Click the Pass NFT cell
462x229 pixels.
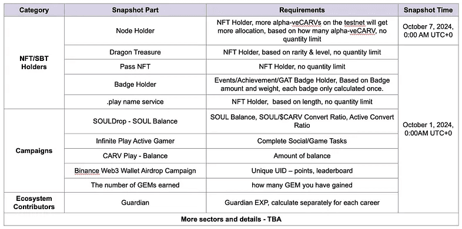point(135,67)
